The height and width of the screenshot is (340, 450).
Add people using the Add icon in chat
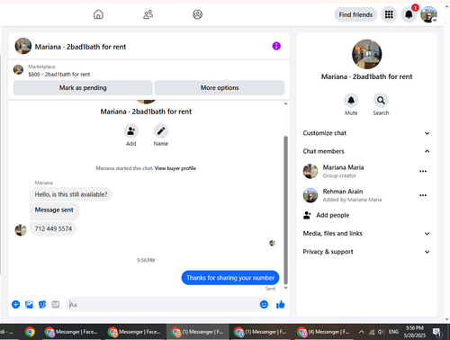pos(131,131)
